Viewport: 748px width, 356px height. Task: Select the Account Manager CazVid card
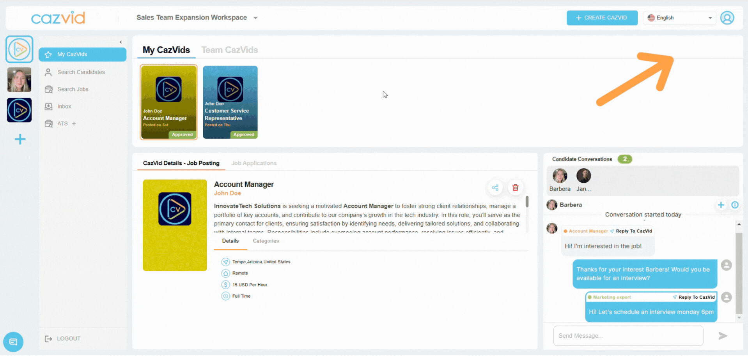pyautogui.click(x=169, y=102)
